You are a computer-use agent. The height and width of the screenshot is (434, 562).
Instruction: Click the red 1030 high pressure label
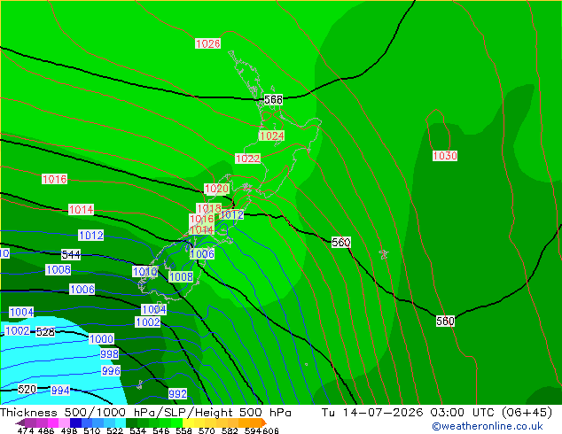tap(445, 155)
